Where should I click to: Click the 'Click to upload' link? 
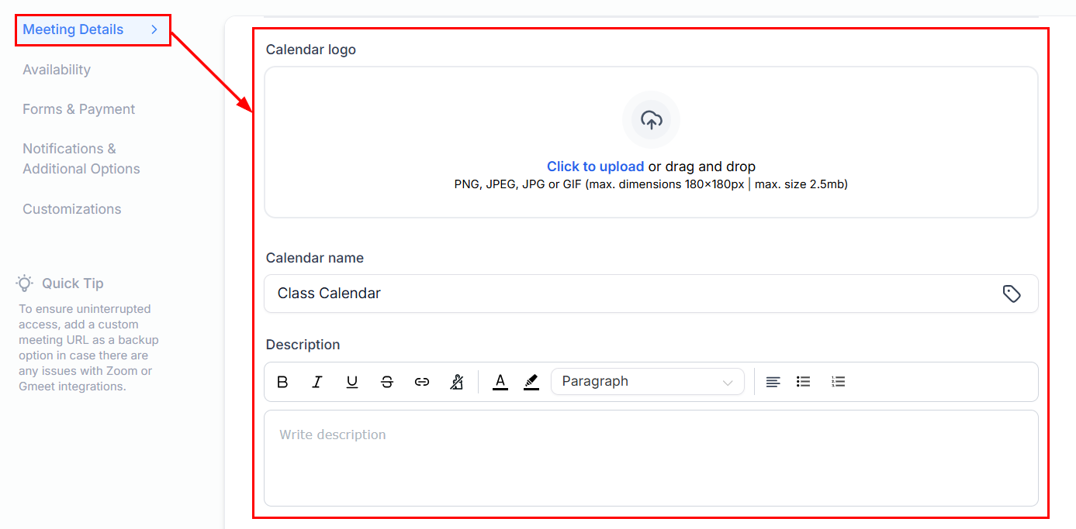pos(595,167)
